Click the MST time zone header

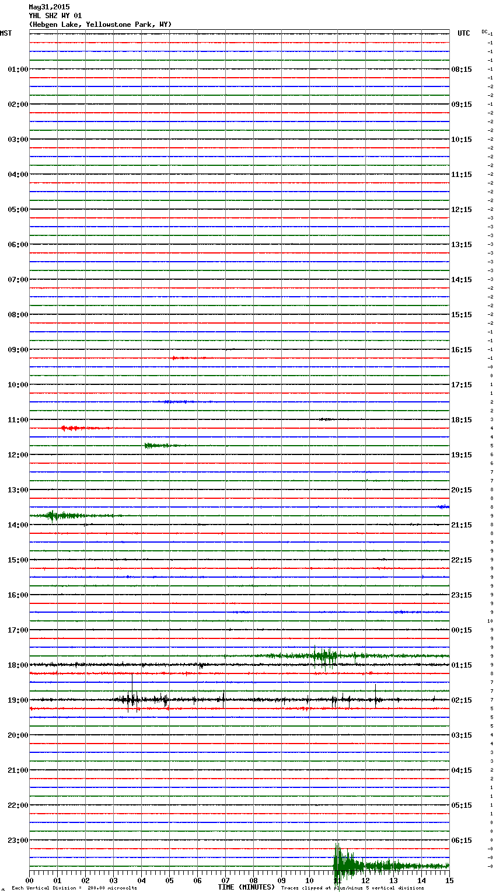click(x=6, y=33)
